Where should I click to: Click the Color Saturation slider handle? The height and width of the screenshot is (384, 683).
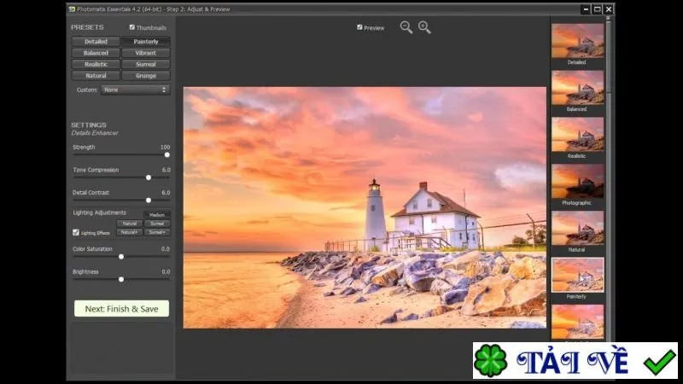coord(121,257)
